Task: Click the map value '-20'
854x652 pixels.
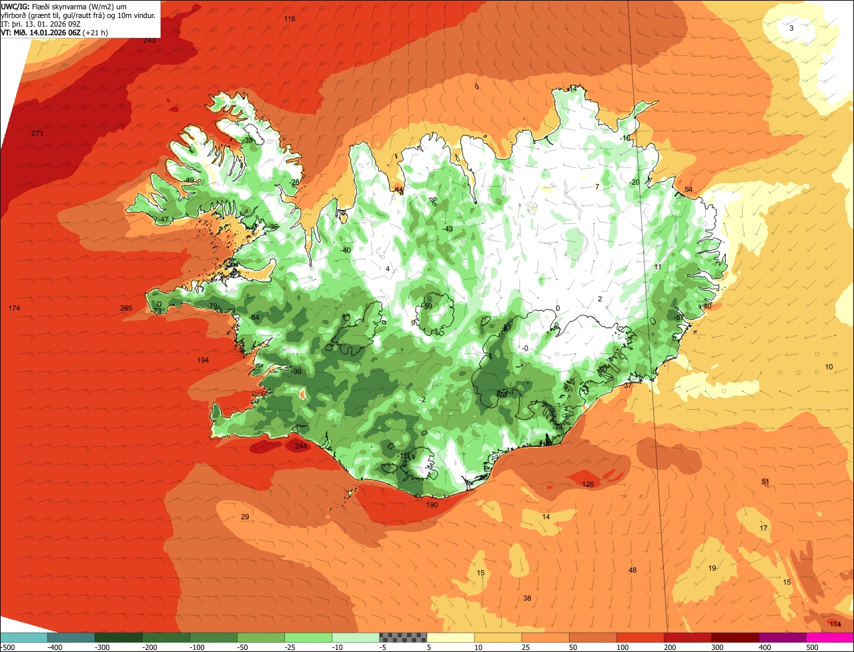Action: [634, 182]
